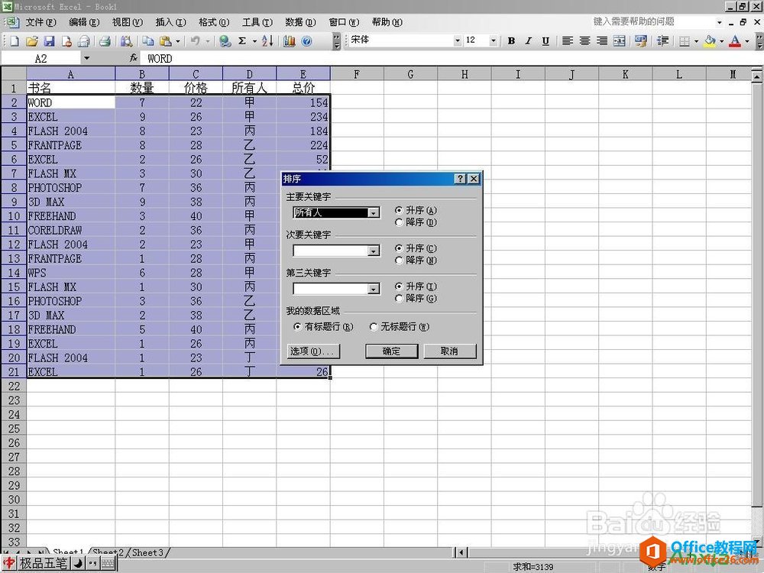The image size is (764, 573).
Task: Center align the cell text
Action: tap(584, 41)
